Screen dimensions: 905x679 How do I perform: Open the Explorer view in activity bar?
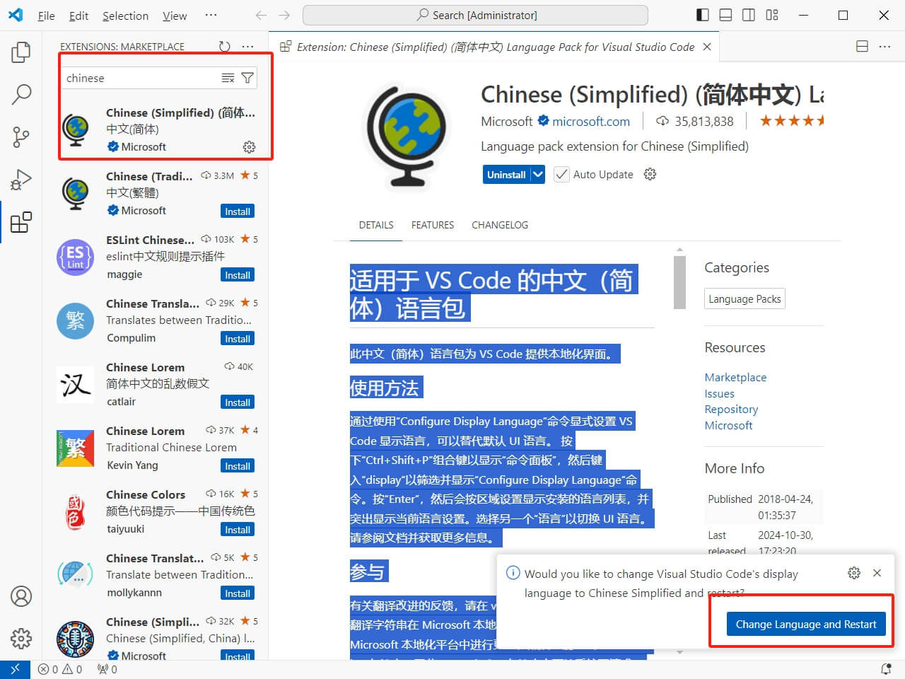21,52
